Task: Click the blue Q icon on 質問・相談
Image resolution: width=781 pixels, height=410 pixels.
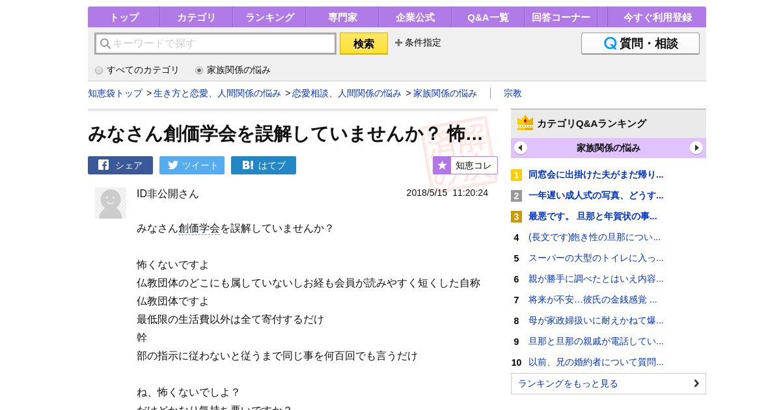Action: click(610, 44)
